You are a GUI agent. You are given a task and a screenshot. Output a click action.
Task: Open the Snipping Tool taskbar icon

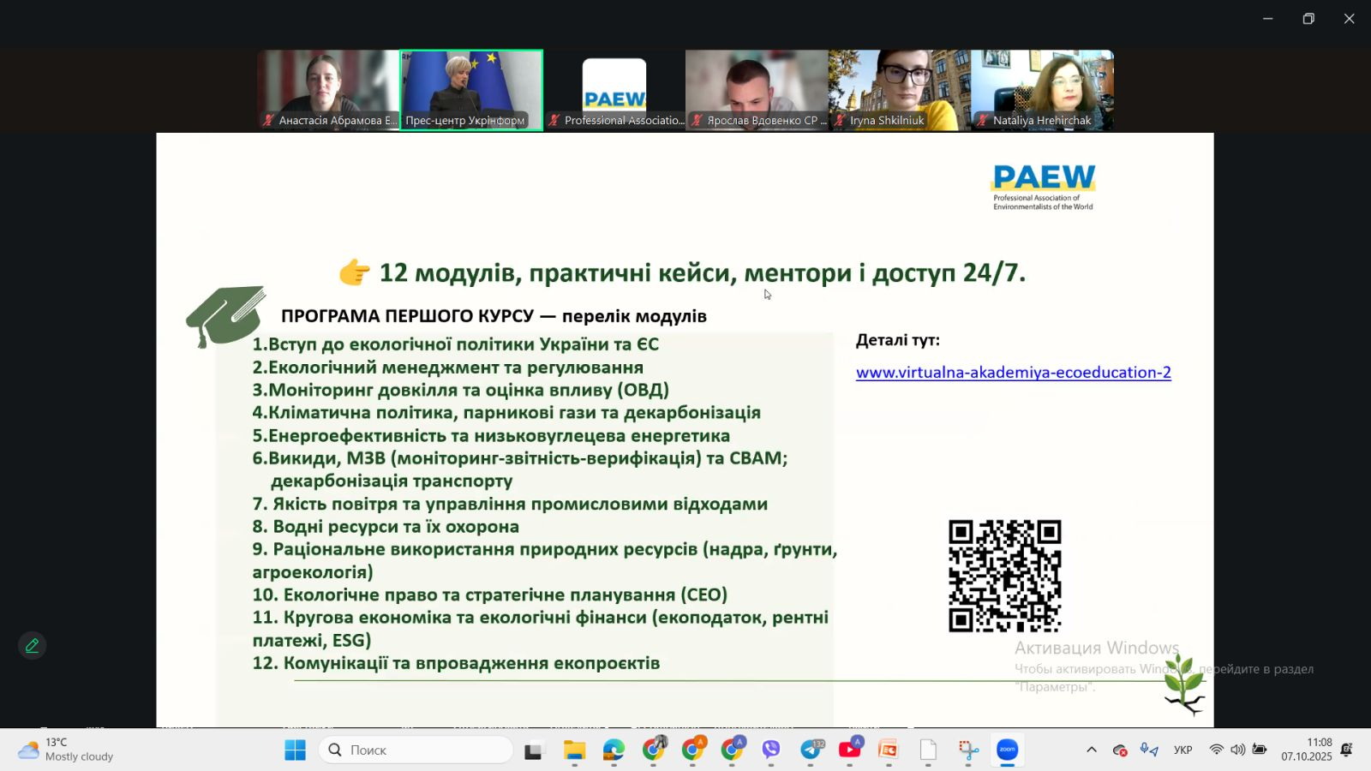point(968,750)
